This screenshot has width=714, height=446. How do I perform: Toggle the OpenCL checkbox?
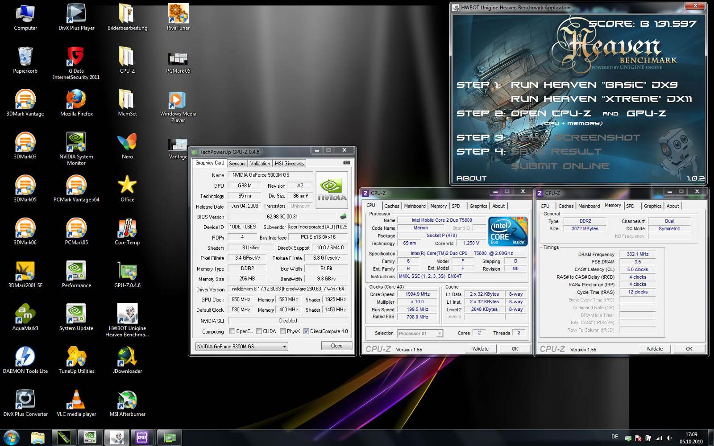232,331
